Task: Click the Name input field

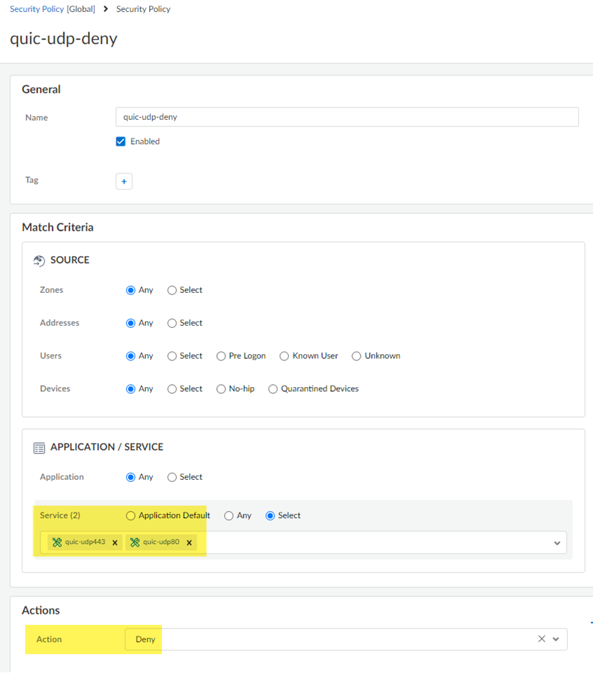Action: click(x=347, y=117)
